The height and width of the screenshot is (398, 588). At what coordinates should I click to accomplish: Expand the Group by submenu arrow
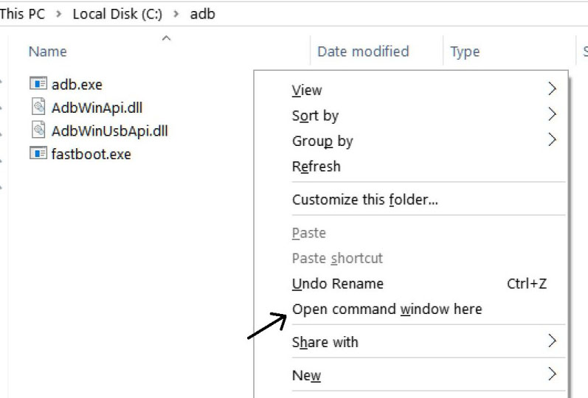[552, 139]
